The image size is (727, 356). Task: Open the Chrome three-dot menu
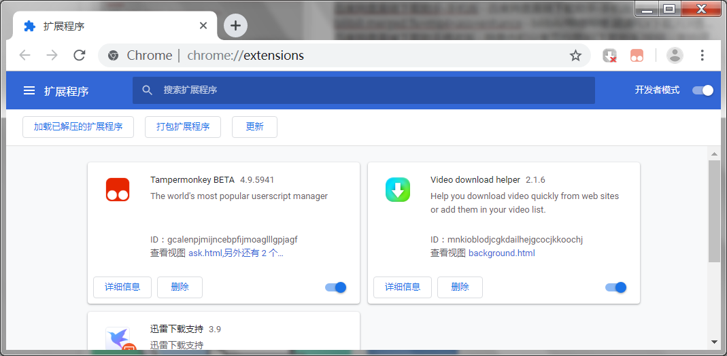pos(702,56)
